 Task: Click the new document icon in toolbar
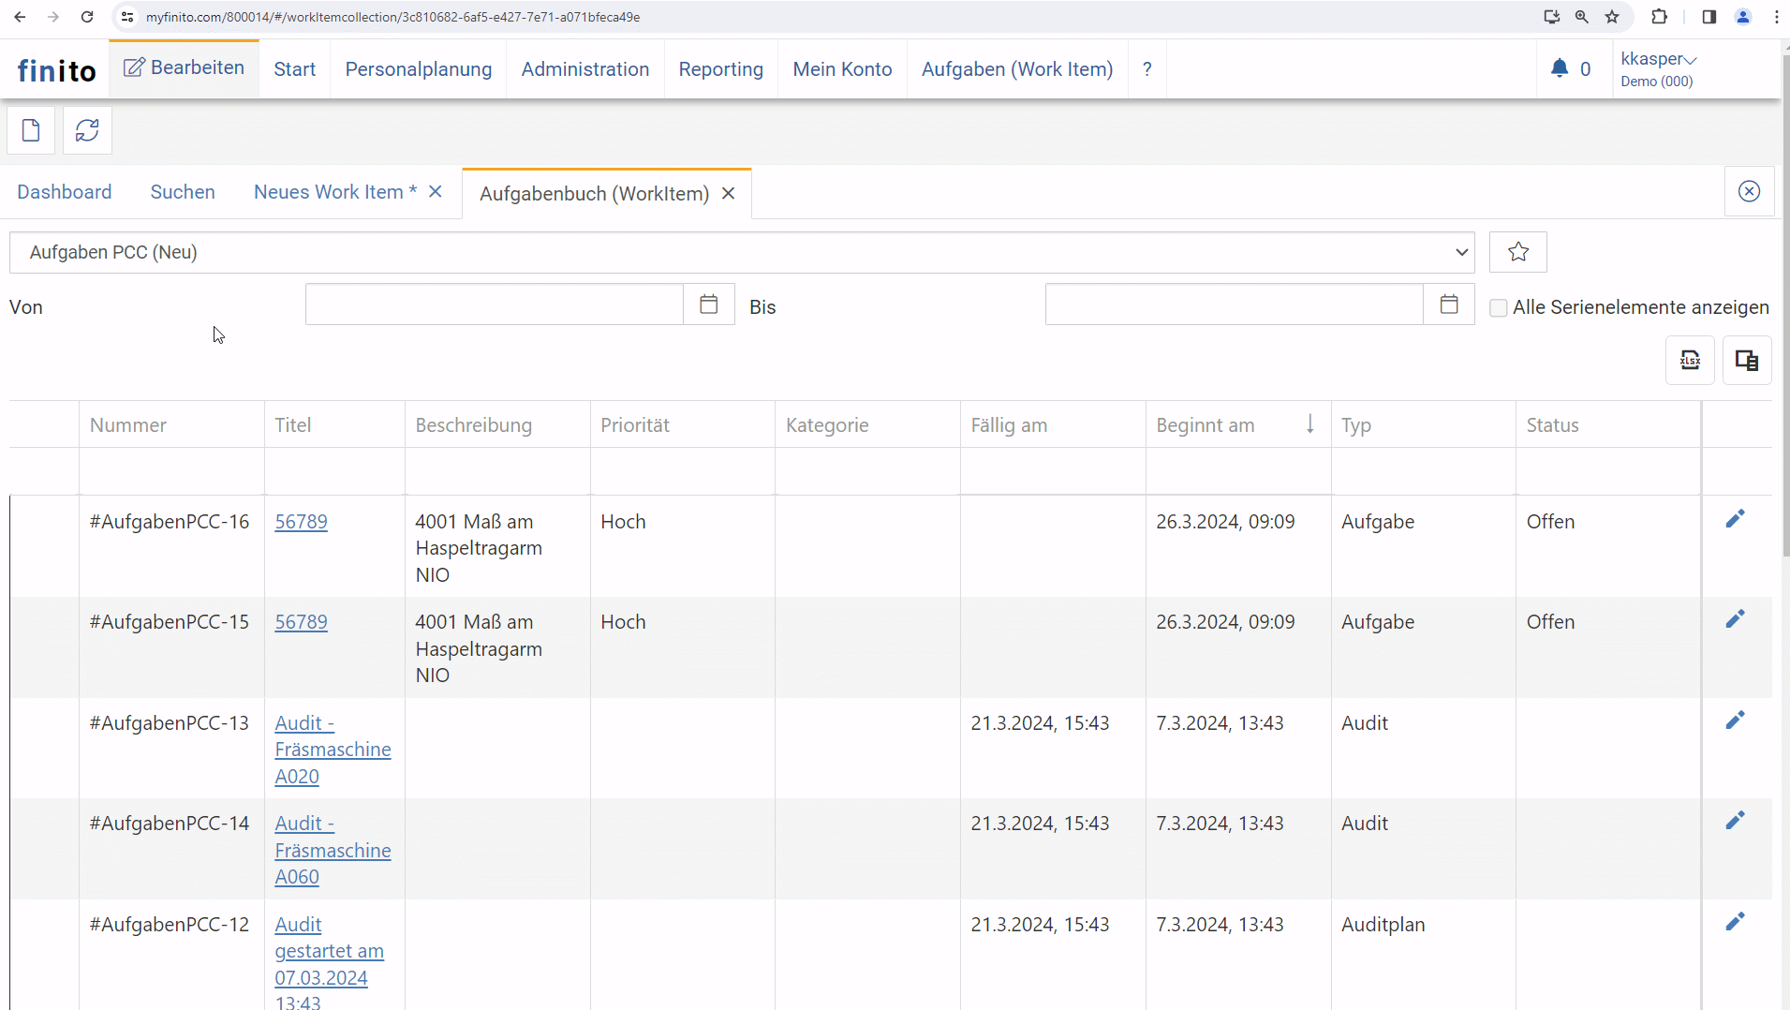coord(31,130)
